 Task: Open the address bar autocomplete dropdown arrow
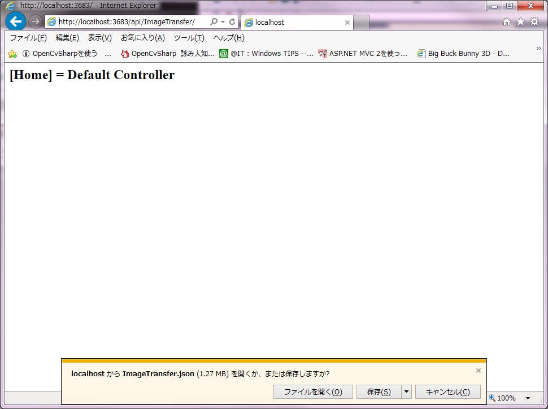click(223, 21)
